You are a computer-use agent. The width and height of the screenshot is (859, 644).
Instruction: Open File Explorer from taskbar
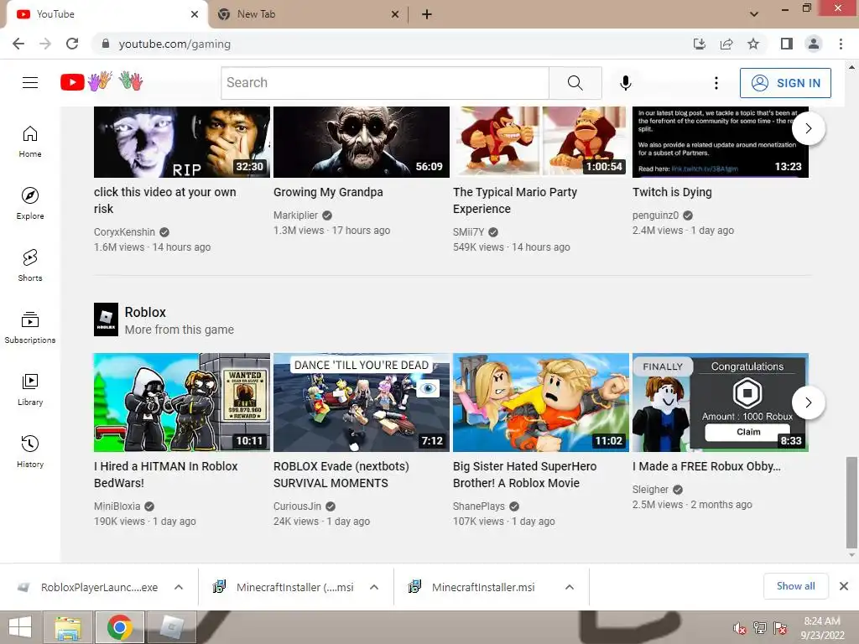click(x=68, y=627)
